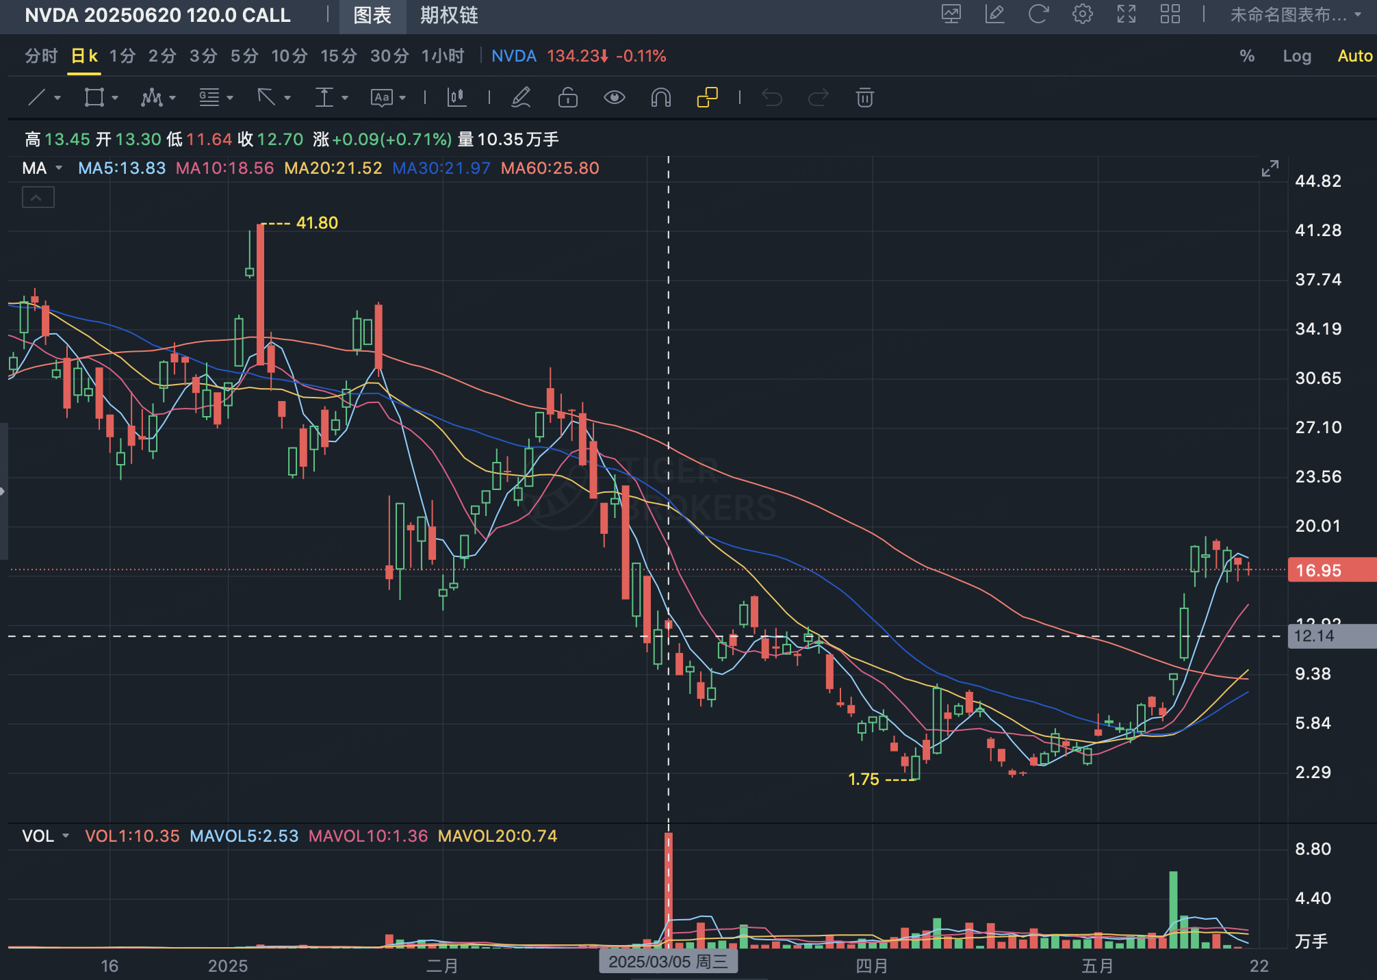1377x980 pixels.
Task: Select the 30分 interval
Action: coord(389,56)
